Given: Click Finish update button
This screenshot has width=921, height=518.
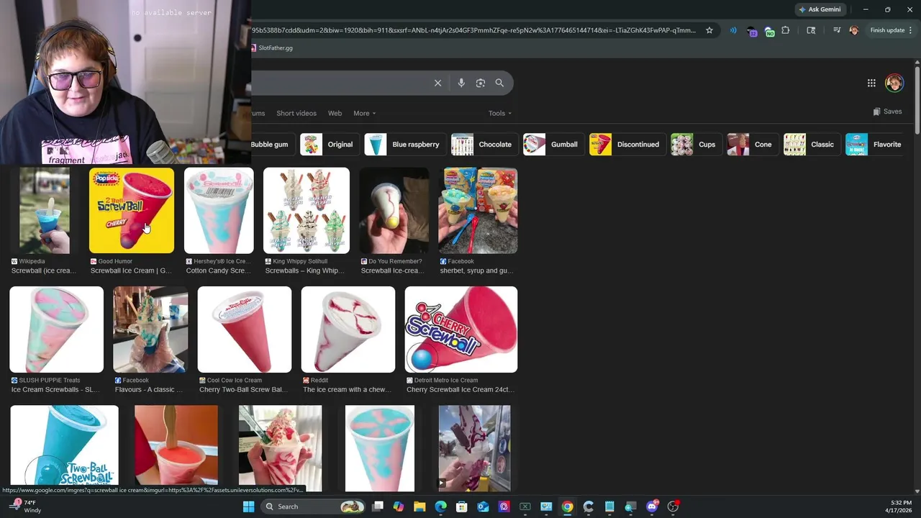Looking at the screenshot, I should (x=887, y=30).
